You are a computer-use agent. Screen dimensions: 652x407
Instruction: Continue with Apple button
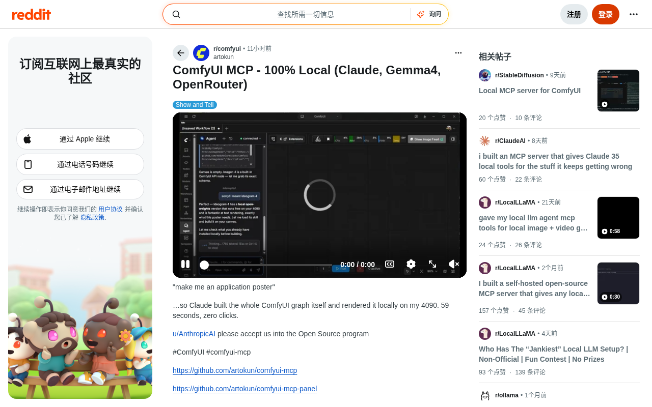pyautogui.click(x=80, y=139)
